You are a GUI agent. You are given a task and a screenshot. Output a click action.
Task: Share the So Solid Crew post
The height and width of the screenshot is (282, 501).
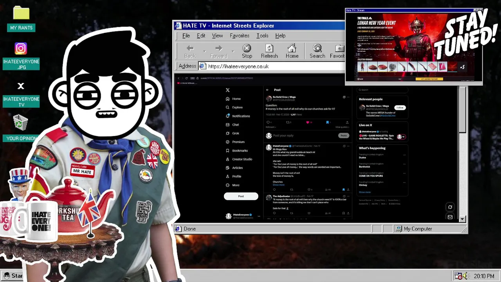click(347, 122)
